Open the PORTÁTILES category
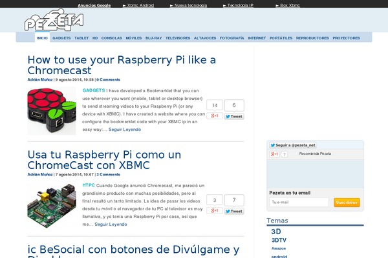Screen dimensions: 388x258 [281, 38]
